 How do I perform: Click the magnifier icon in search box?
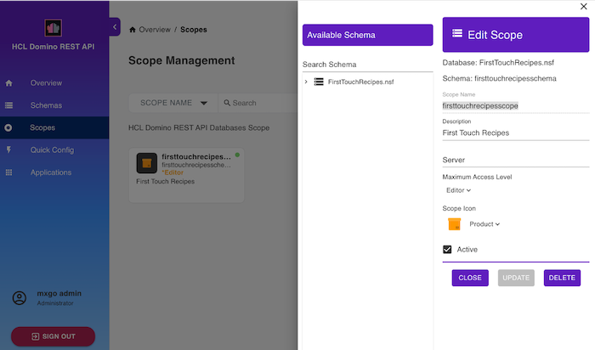coord(227,103)
